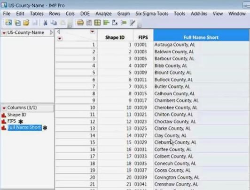
Task: Open the Rows menu
Action: [x=55, y=14]
